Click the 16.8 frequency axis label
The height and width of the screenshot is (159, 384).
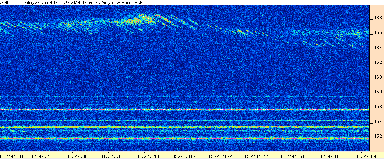[378, 18]
